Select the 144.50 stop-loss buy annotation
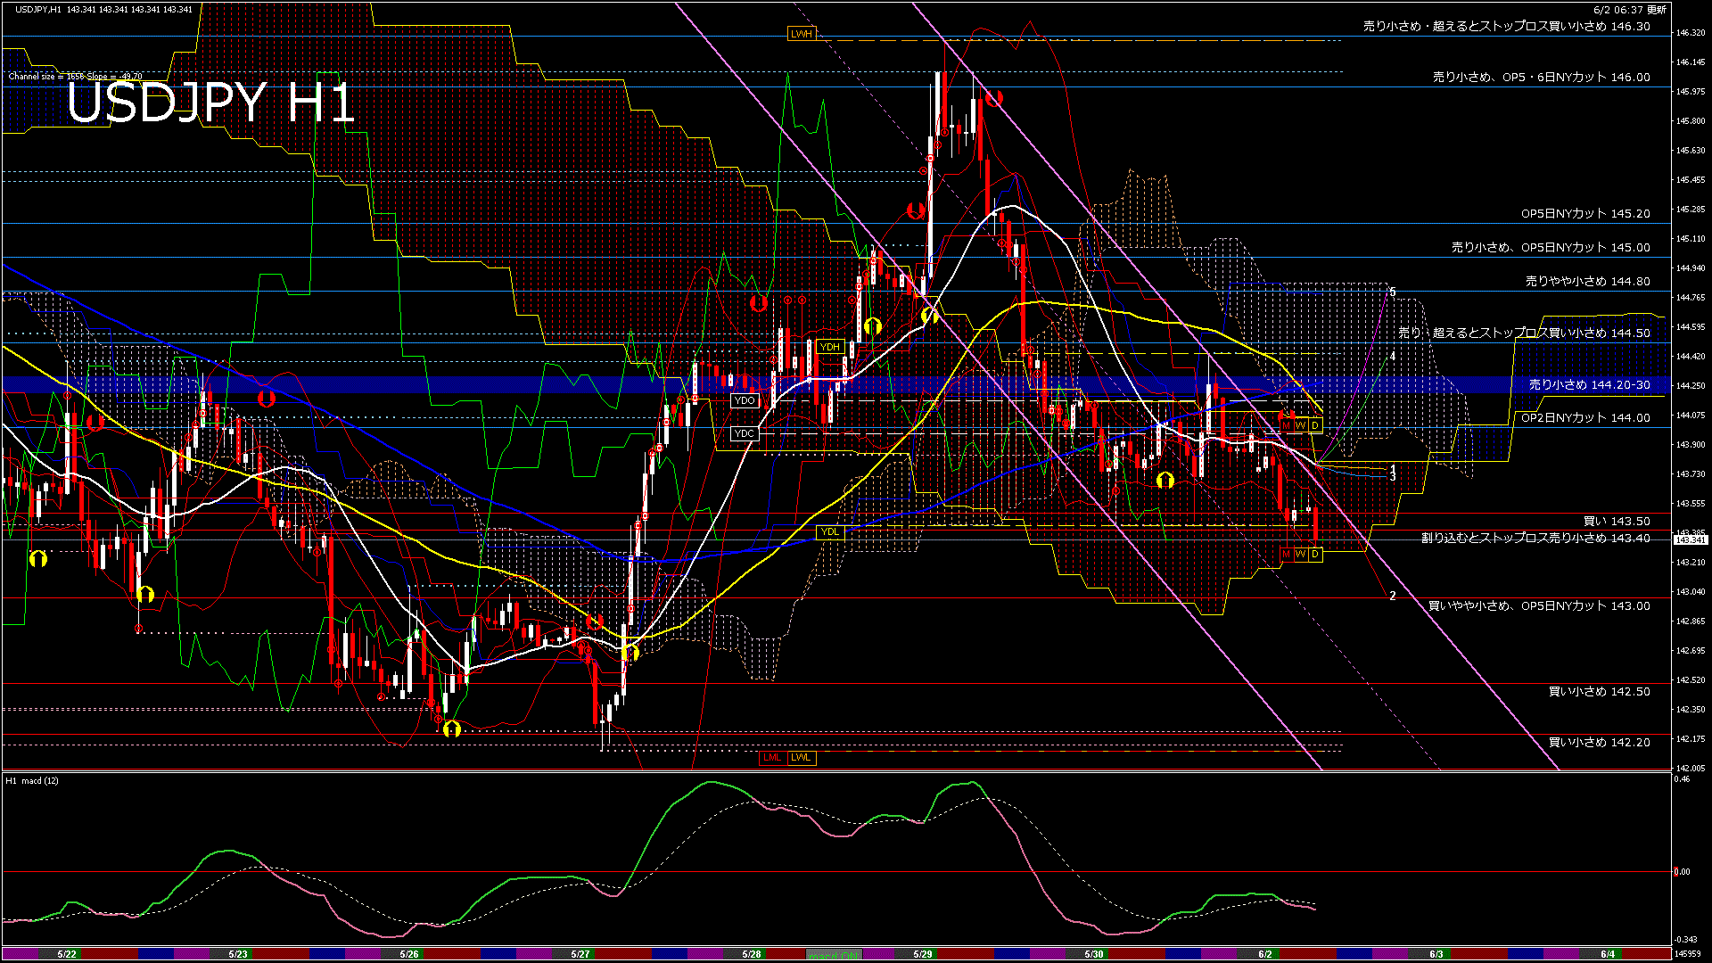Image resolution: width=1712 pixels, height=963 pixels. point(1524,333)
